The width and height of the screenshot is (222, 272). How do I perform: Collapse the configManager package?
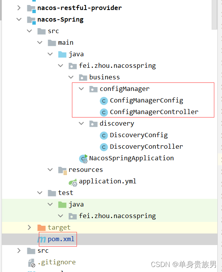[82, 89]
